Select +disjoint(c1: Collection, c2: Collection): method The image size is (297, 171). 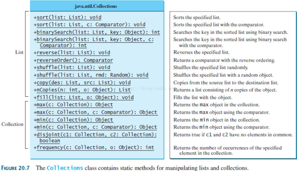95,134
